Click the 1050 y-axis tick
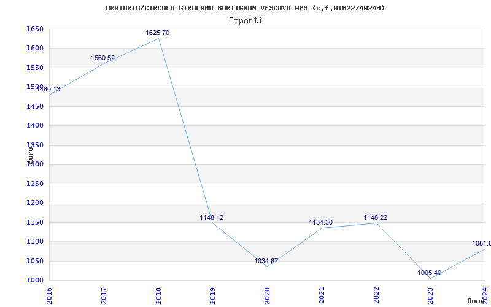The image size is (491, 307). [x=35, y=261]
